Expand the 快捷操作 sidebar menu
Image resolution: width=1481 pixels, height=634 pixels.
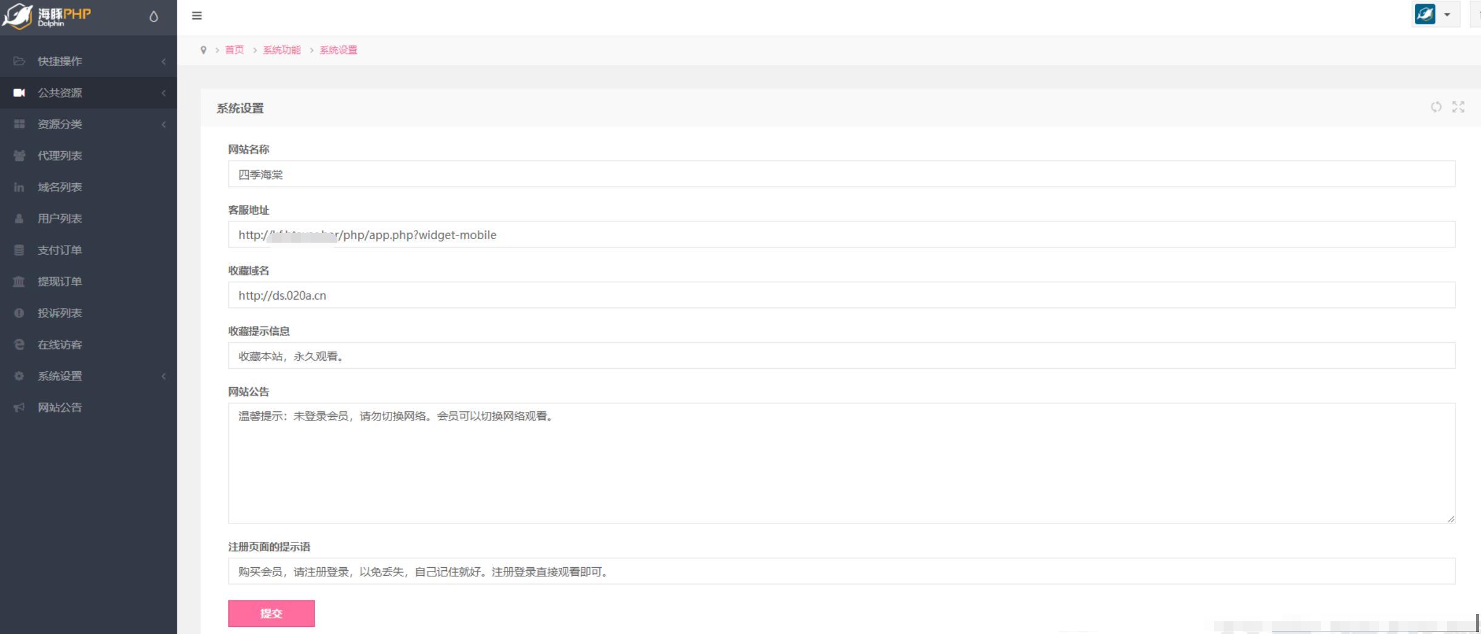tap(59, 61)
